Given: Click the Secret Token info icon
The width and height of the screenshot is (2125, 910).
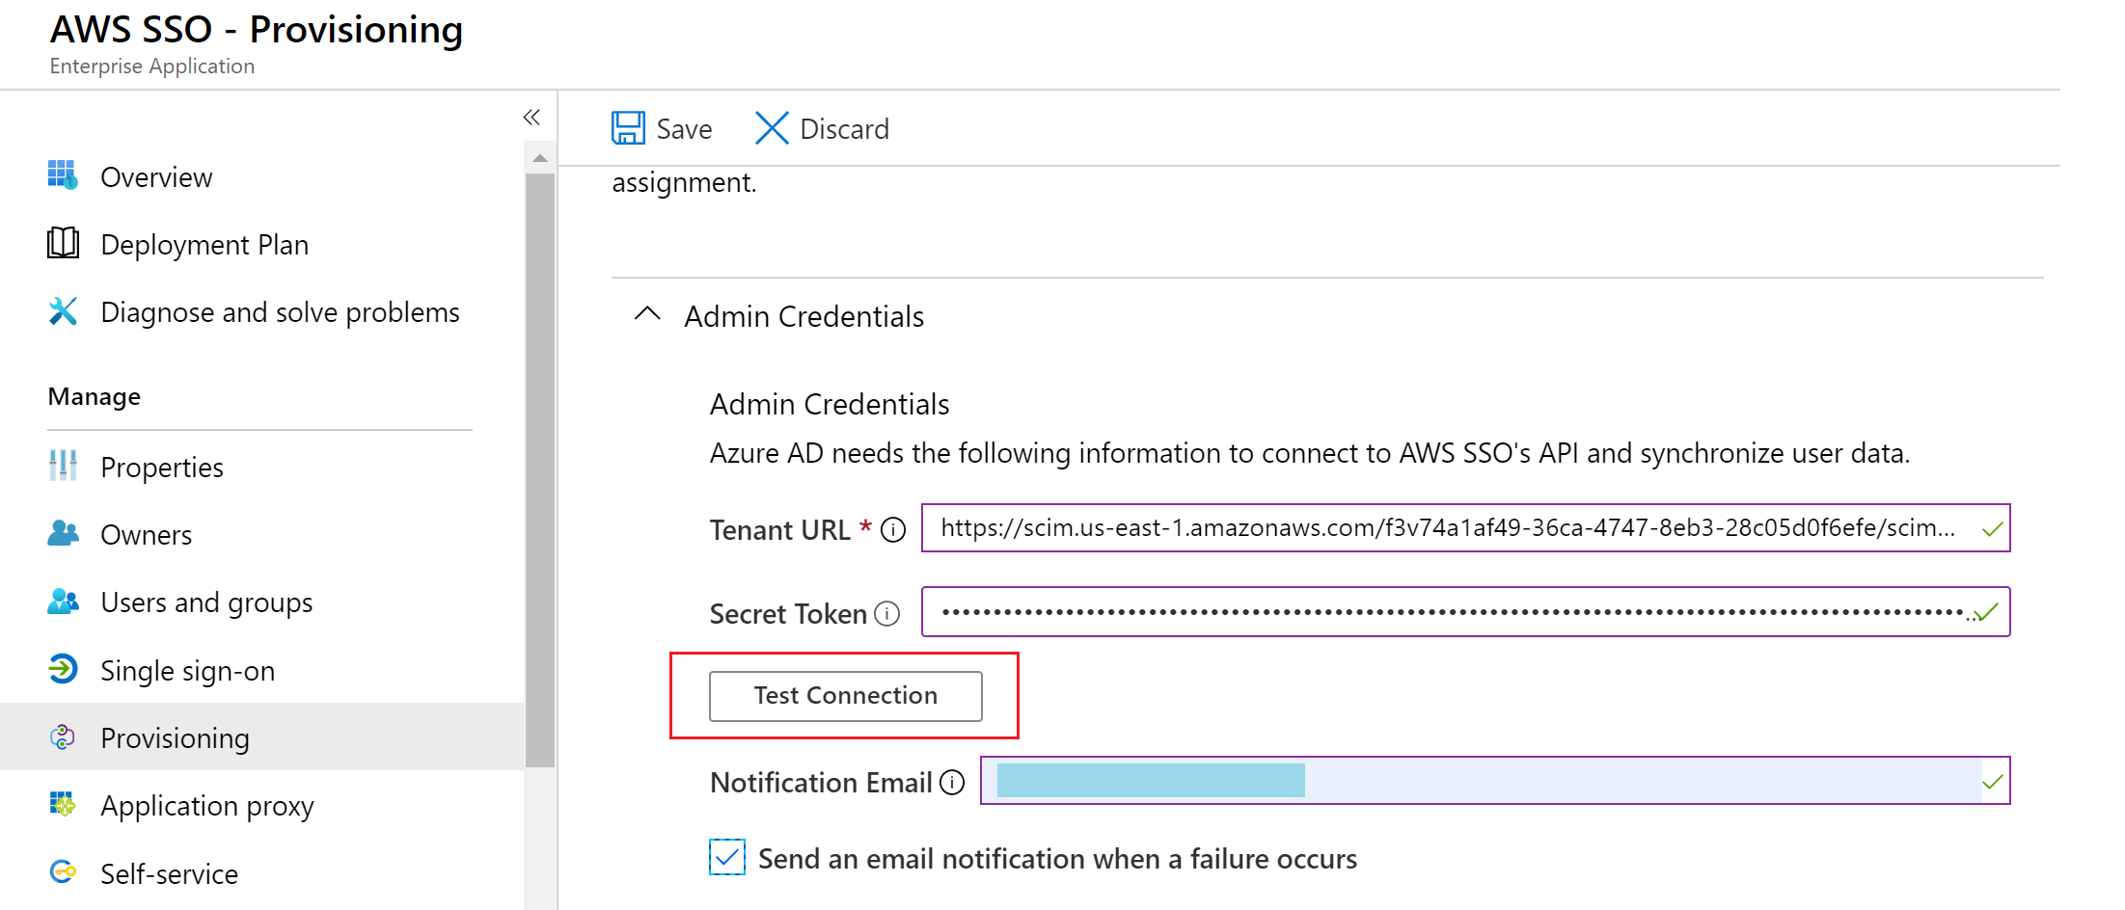Looking at the screenshot, I should coord(886,614).
